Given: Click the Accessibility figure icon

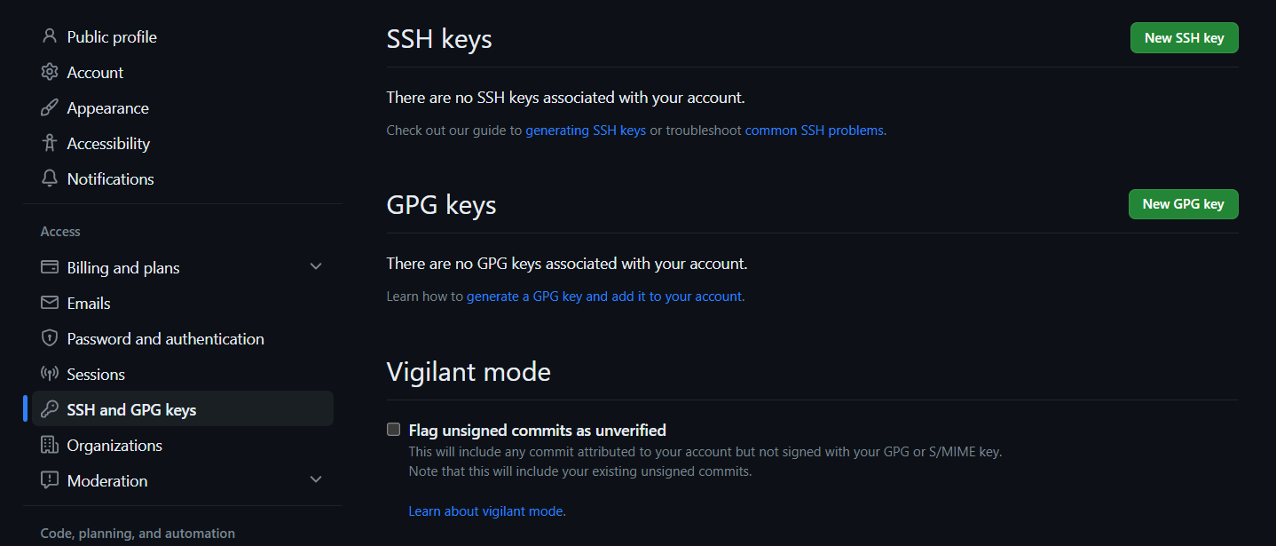Looking at the screenshot, I should [x=50, y=143].
